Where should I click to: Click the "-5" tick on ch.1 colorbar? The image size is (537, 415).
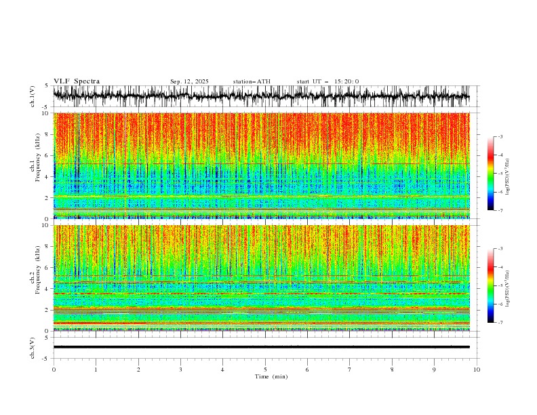click(500, 174)
